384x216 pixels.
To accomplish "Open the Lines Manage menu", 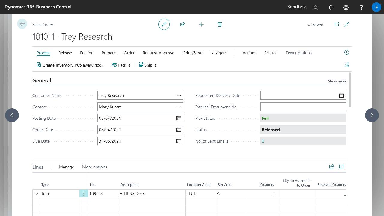I will click(67, 167).
